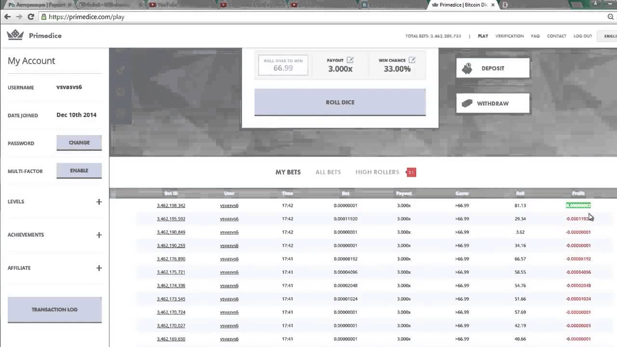Reload the page with the refresh icon

click(x=31, y=16)
